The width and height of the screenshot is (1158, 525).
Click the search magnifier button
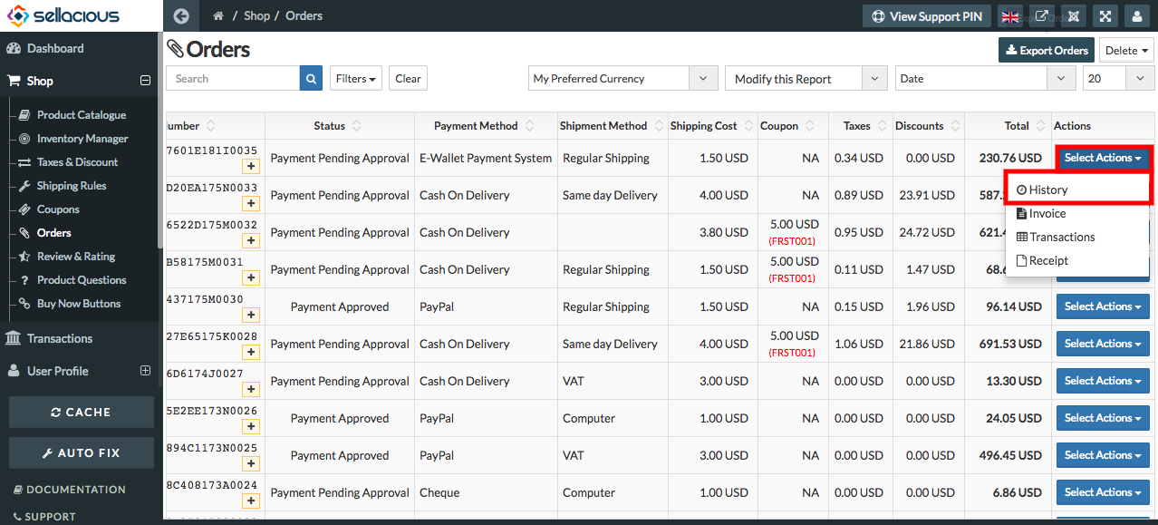312,79
